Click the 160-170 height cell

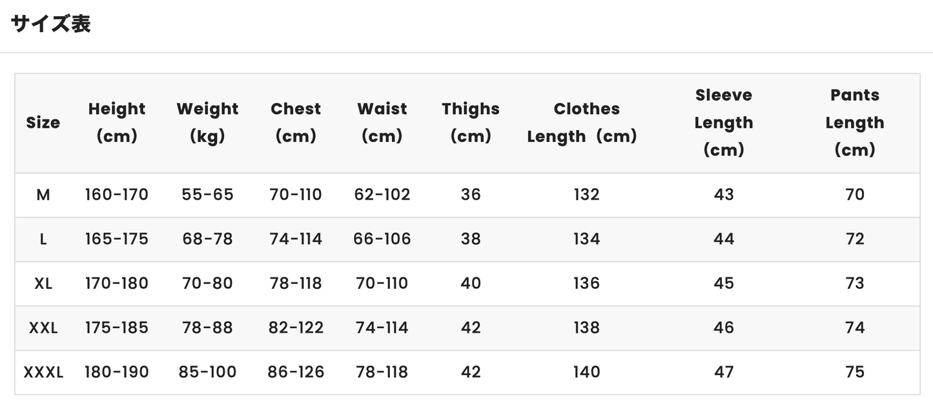(x=117, y=195)
